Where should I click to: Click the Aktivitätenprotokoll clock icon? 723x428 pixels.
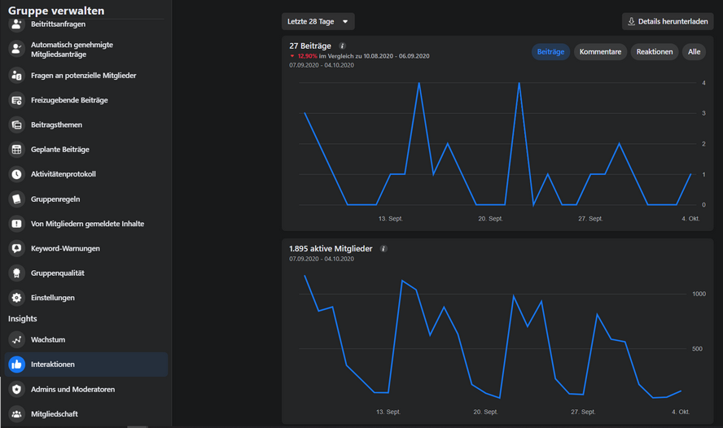pyautogui.click(x=16, y=174)
